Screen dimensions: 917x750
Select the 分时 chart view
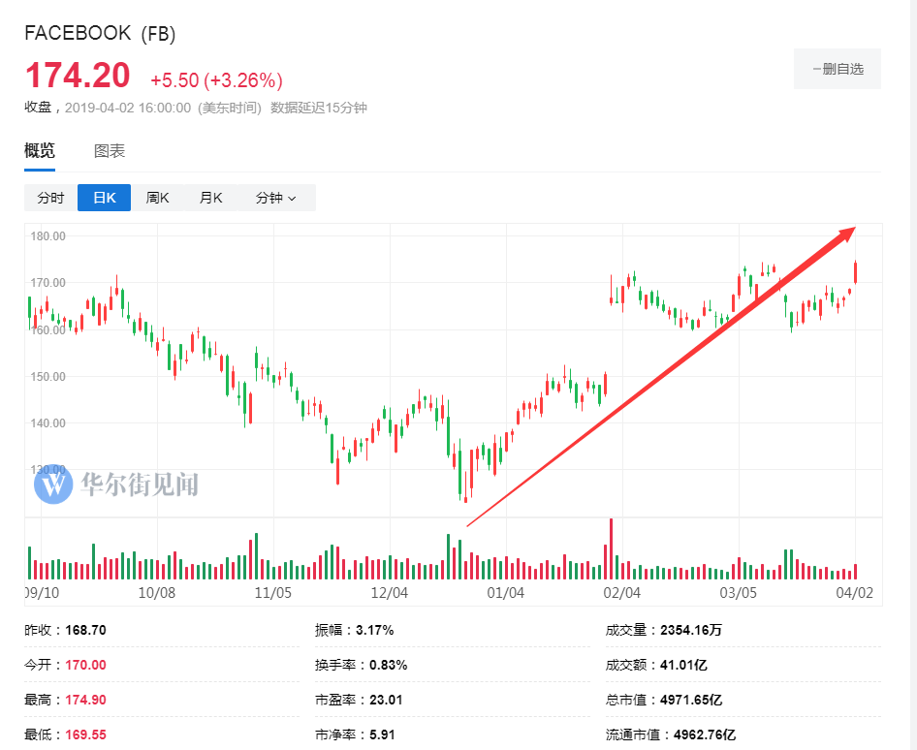[50, 198]
